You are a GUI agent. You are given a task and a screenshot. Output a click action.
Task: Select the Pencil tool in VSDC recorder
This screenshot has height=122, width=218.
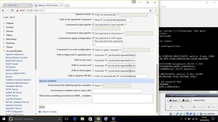coord(173,107)
